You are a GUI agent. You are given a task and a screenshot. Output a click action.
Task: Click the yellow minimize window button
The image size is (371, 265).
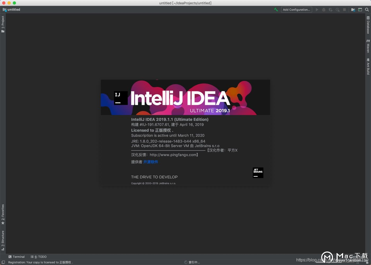pos(9,3)
